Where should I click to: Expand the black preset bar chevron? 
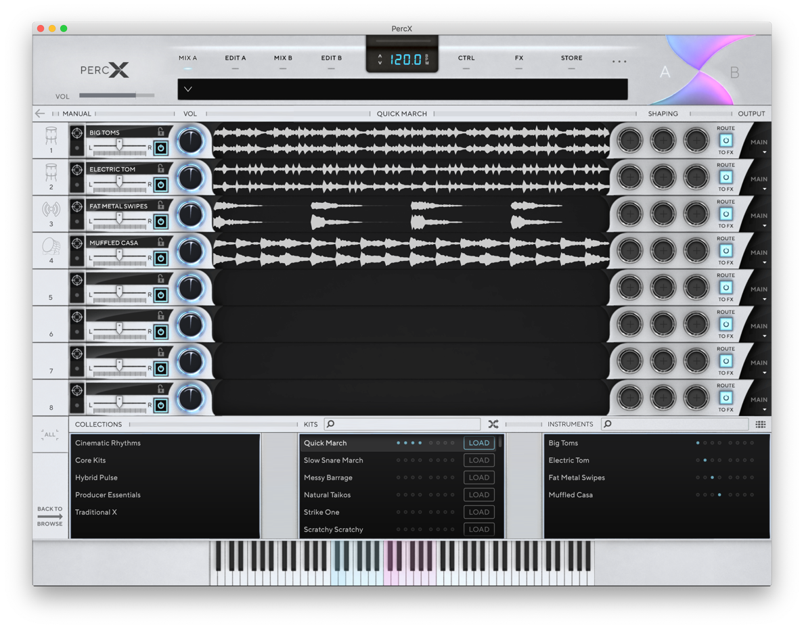point(188,89)
